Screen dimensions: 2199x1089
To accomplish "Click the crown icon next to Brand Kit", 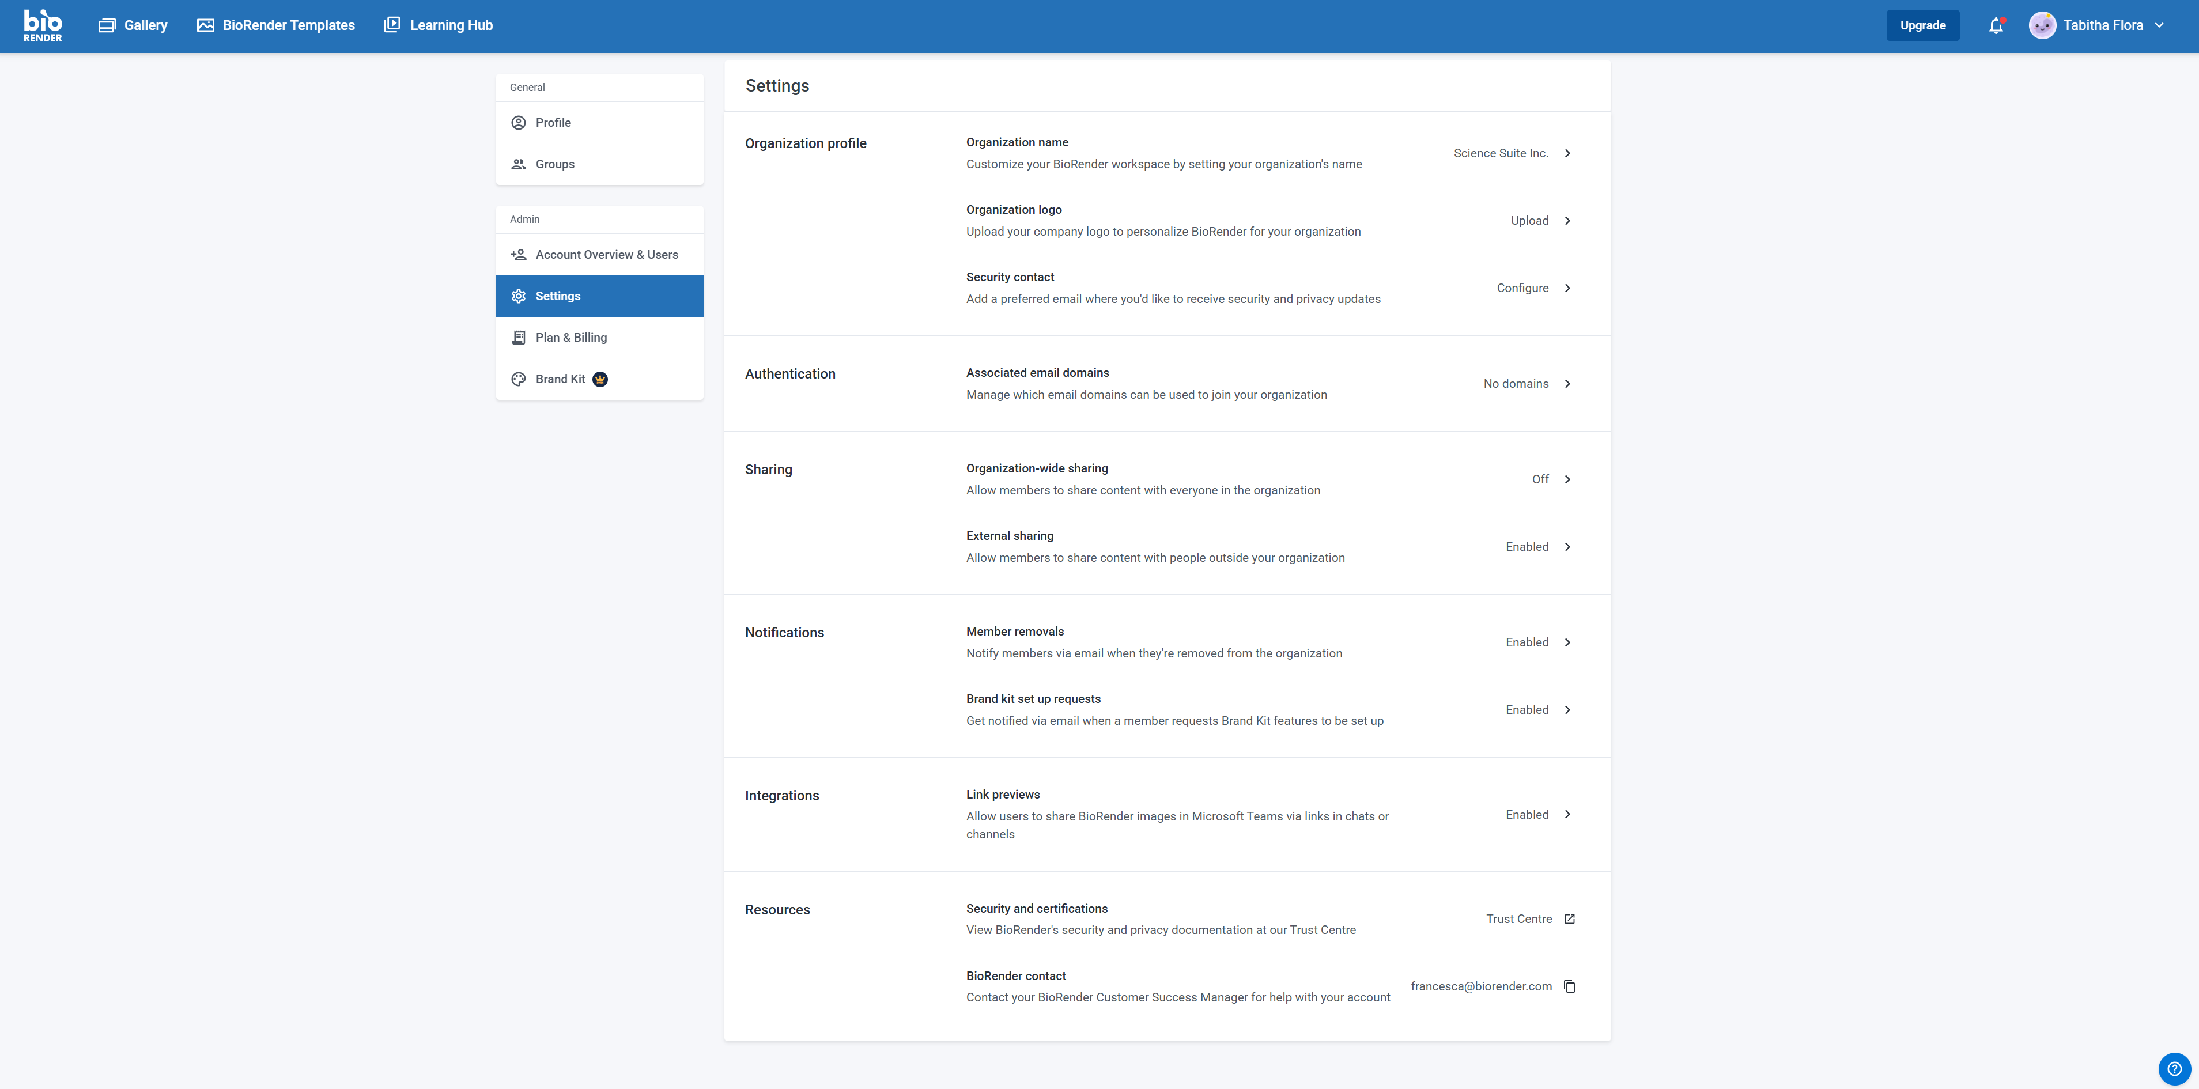I will pyautogui.click(x=600, y=379).
